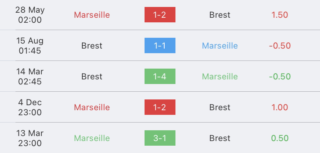The image size is (320, 153).
Task: Open the blue 1-1 score badge
Action: point(160,45)
